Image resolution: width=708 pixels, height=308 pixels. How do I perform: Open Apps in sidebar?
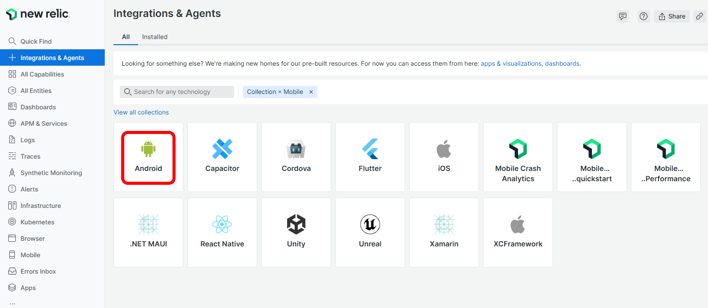(52, 287)
